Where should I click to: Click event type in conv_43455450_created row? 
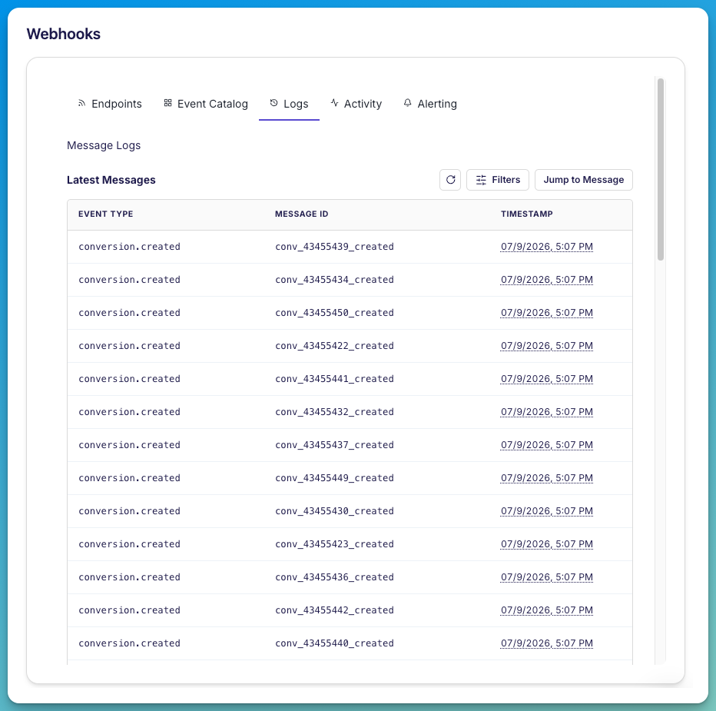point(129,313)
